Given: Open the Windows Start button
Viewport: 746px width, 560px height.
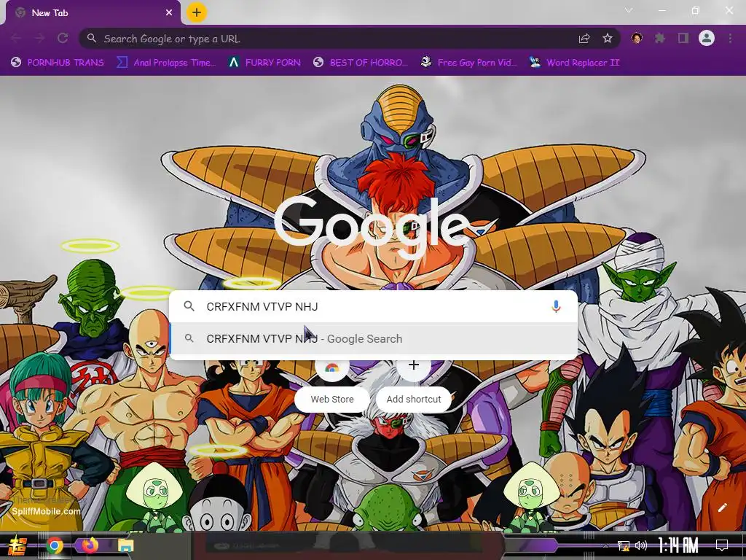Looking at the screenshot, I should [x=17, y=545].
